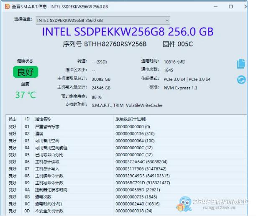Click the blue refresh icon

pos(241,79)
